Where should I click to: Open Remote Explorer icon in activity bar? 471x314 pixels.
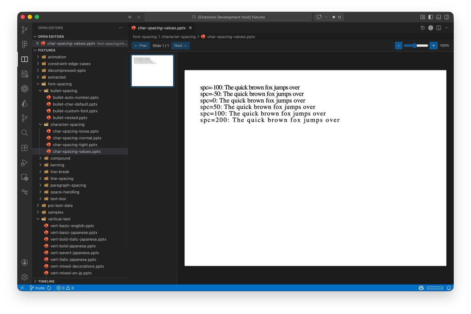24,177
